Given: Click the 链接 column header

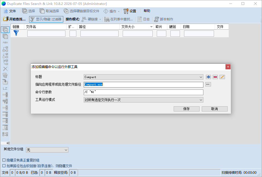Looking at the screenshot, I should click(17, 27).
